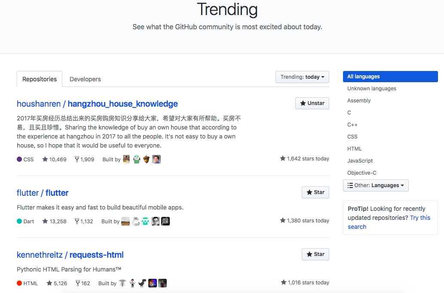Filter trending by CSS in sidebar
The height and width of the screenshot is (293, 444).
[352, 136]
